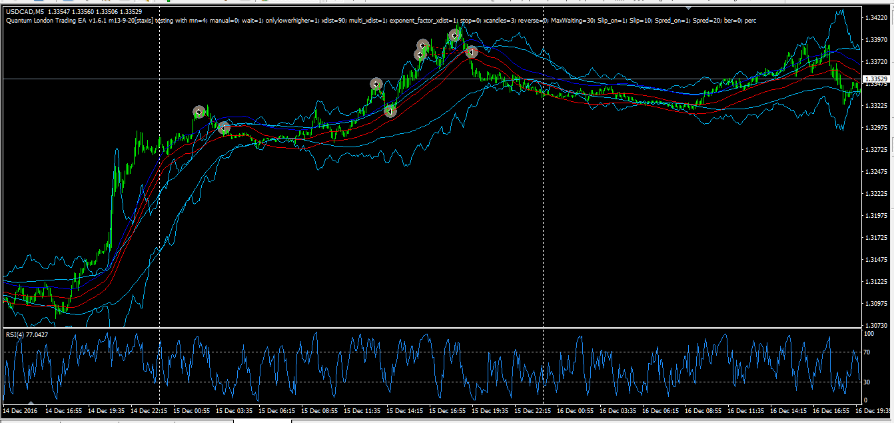The height and width of the screenshot is (423, 894).
Task: Click the current price label 1.33529
Action: 876,79
